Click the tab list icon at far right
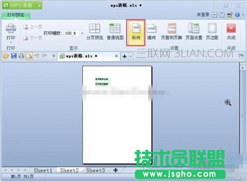This screenshot has width=247, height=182. pos(241,56)
